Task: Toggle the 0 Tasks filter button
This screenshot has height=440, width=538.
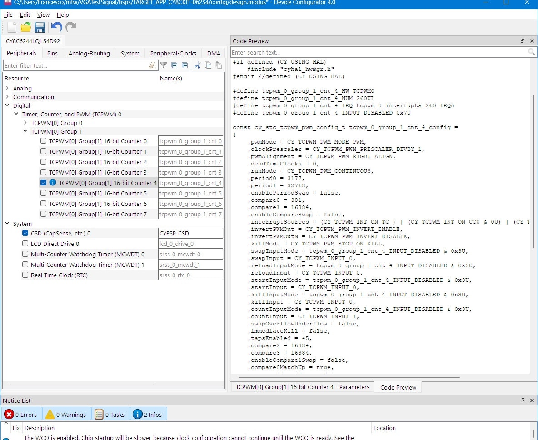Action: coord(110,414)
